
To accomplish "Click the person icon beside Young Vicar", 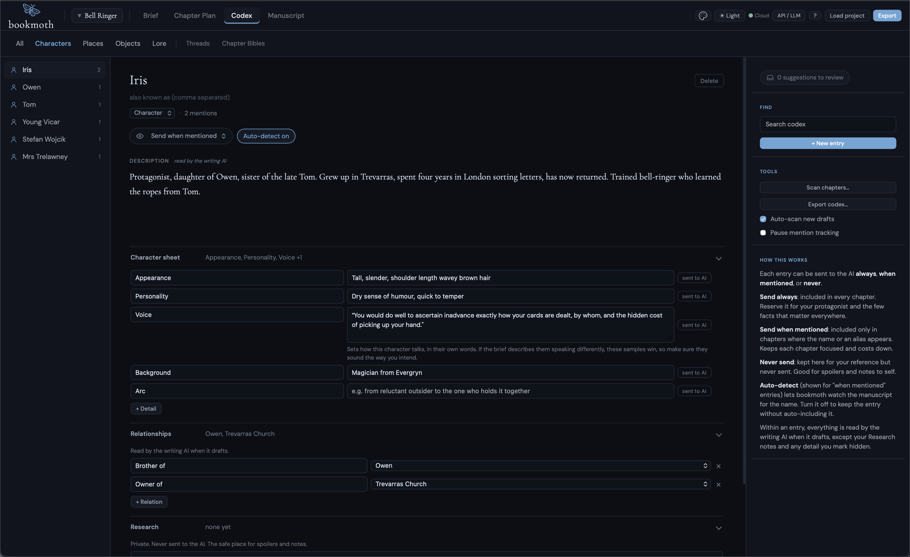I will click(14, 122).
